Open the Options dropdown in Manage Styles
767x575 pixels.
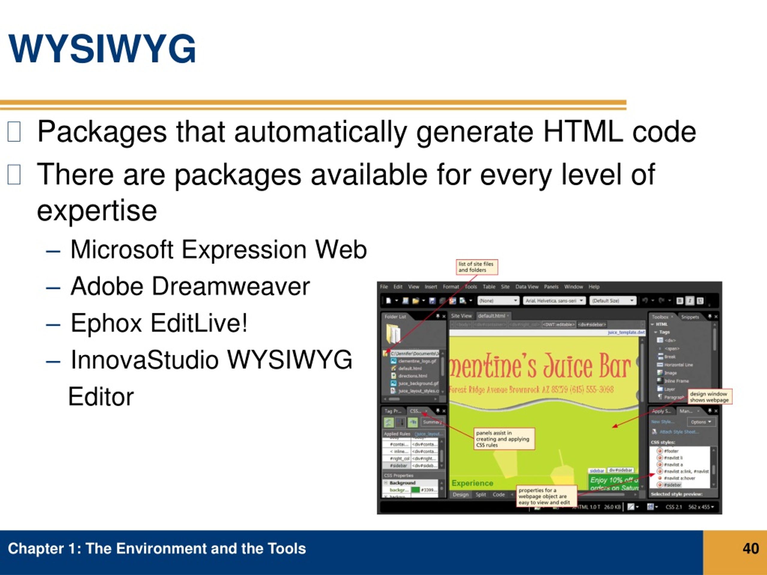701,422
